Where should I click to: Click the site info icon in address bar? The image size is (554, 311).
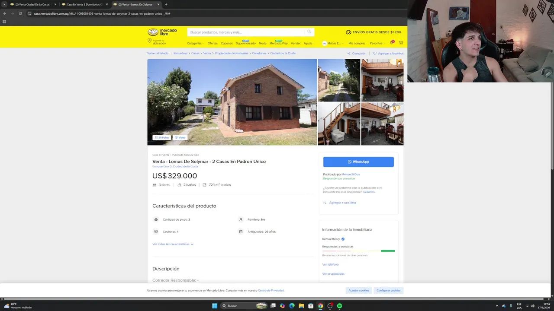point(29,13)
